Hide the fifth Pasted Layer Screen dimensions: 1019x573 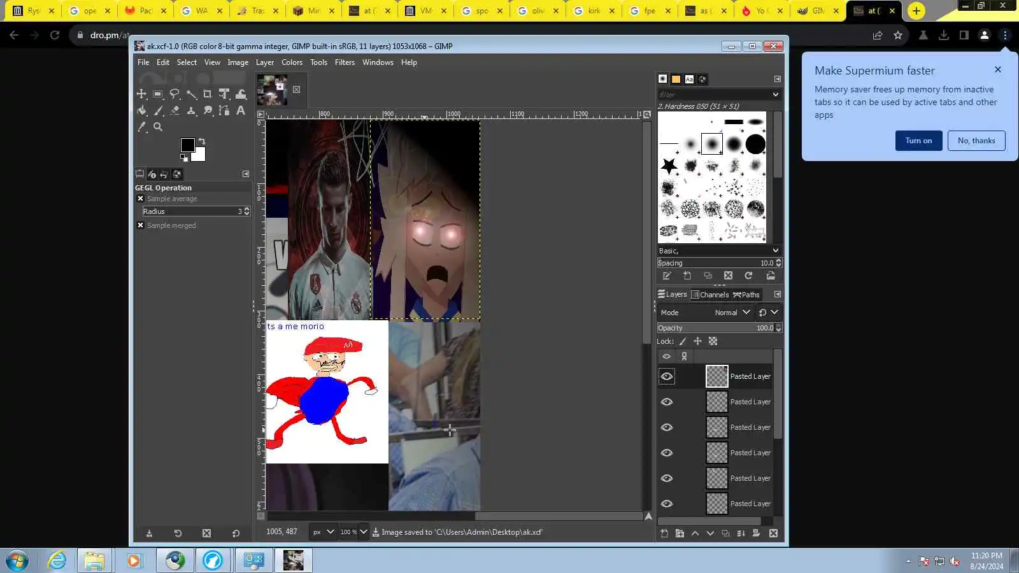point(667,478)
